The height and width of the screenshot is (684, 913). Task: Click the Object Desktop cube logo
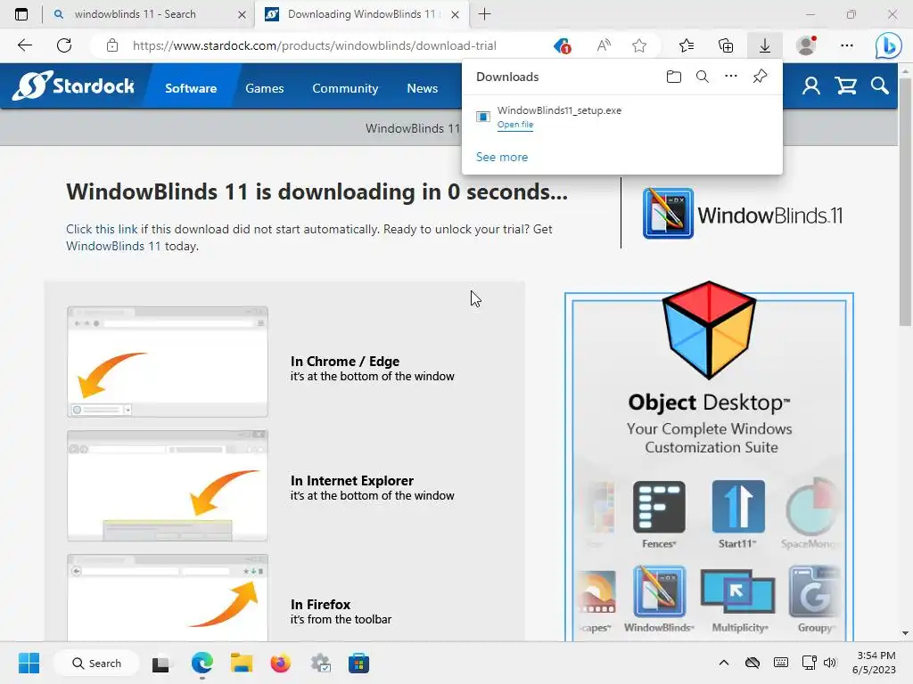pyautogui.click(x=709, y=330)
